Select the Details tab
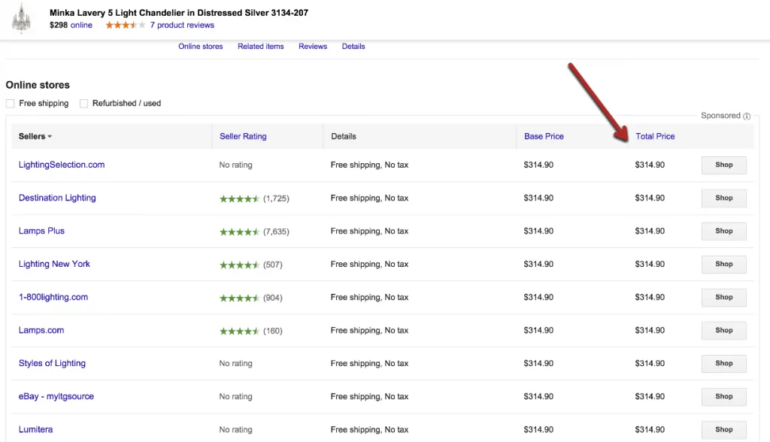The image size is (770, 442). 353,46
